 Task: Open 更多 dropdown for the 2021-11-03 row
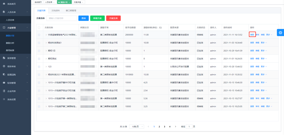[264, 43]
